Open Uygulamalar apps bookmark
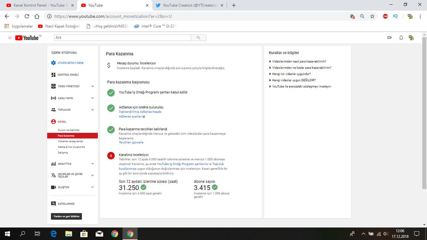Image resolution: width=427 pixels, height=240 pixels. [x=19, y=26]
